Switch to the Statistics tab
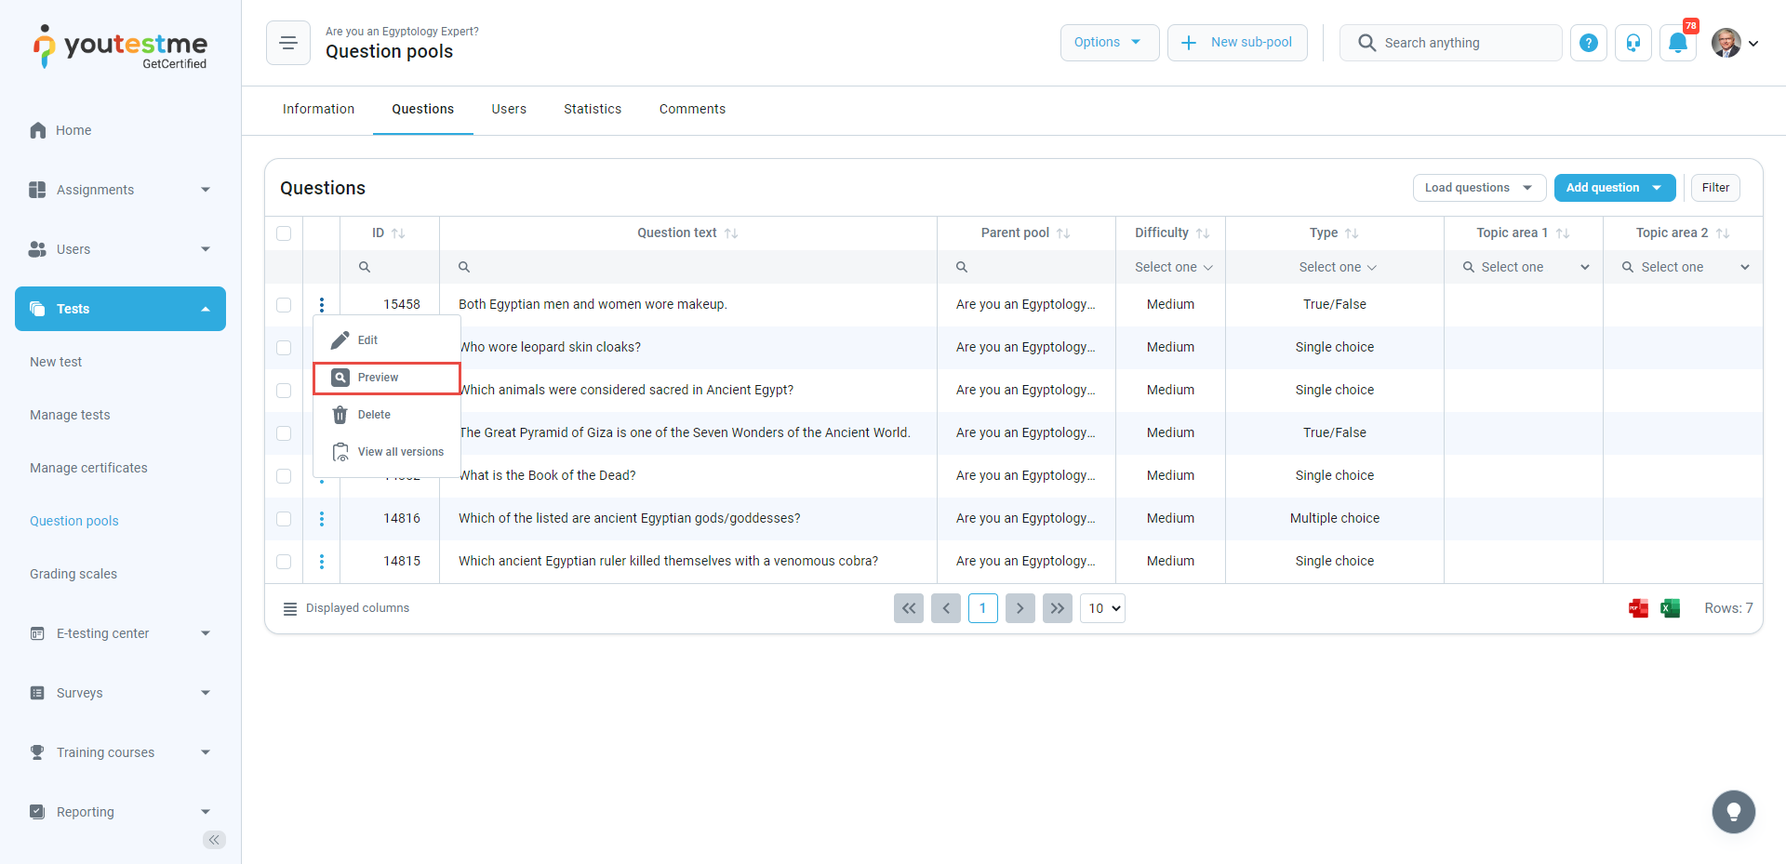This screenshot has width=1786, height=864. (x=592, y=109)
